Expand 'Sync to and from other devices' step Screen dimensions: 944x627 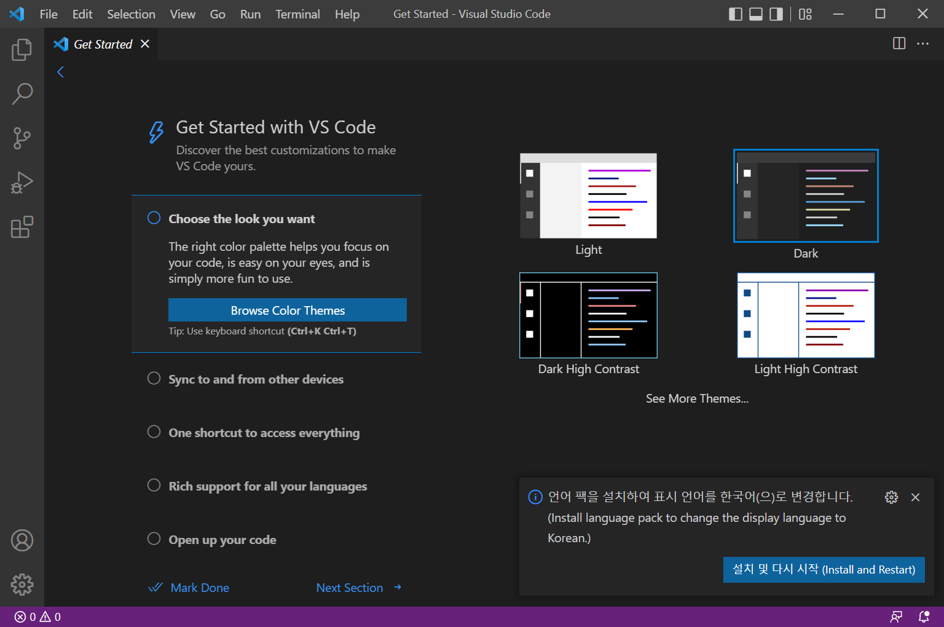[x=256, y=379]
